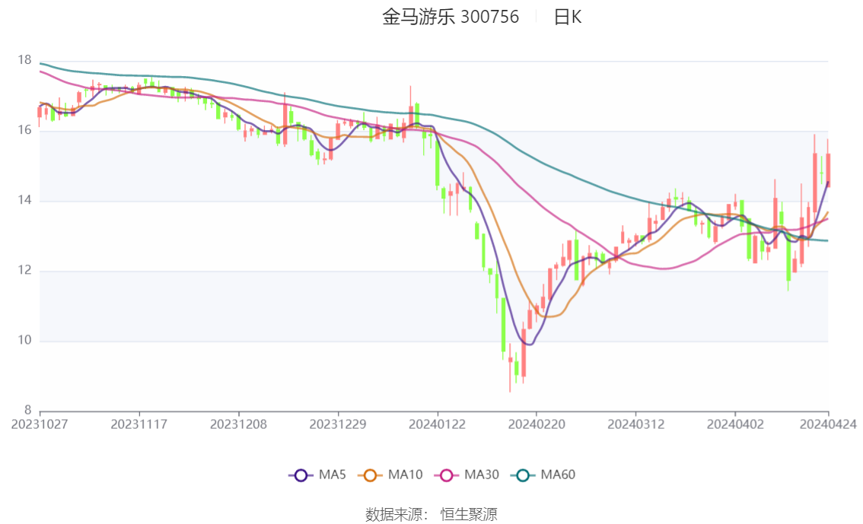The image size is (863, 524).
Task: Disable the MA60 line via its text label
Action: click(x=558, y=475)
